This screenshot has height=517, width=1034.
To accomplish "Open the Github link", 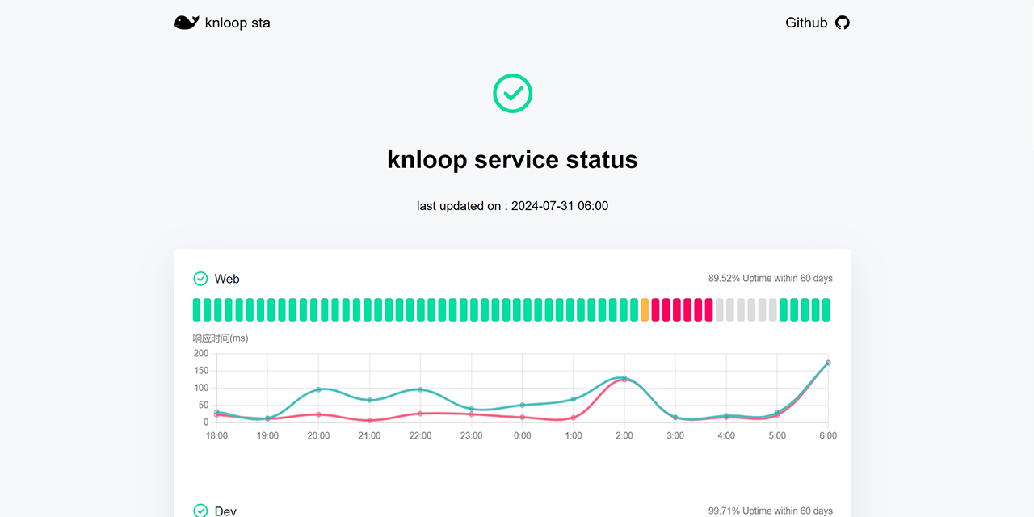I will (x=806, y=23).
